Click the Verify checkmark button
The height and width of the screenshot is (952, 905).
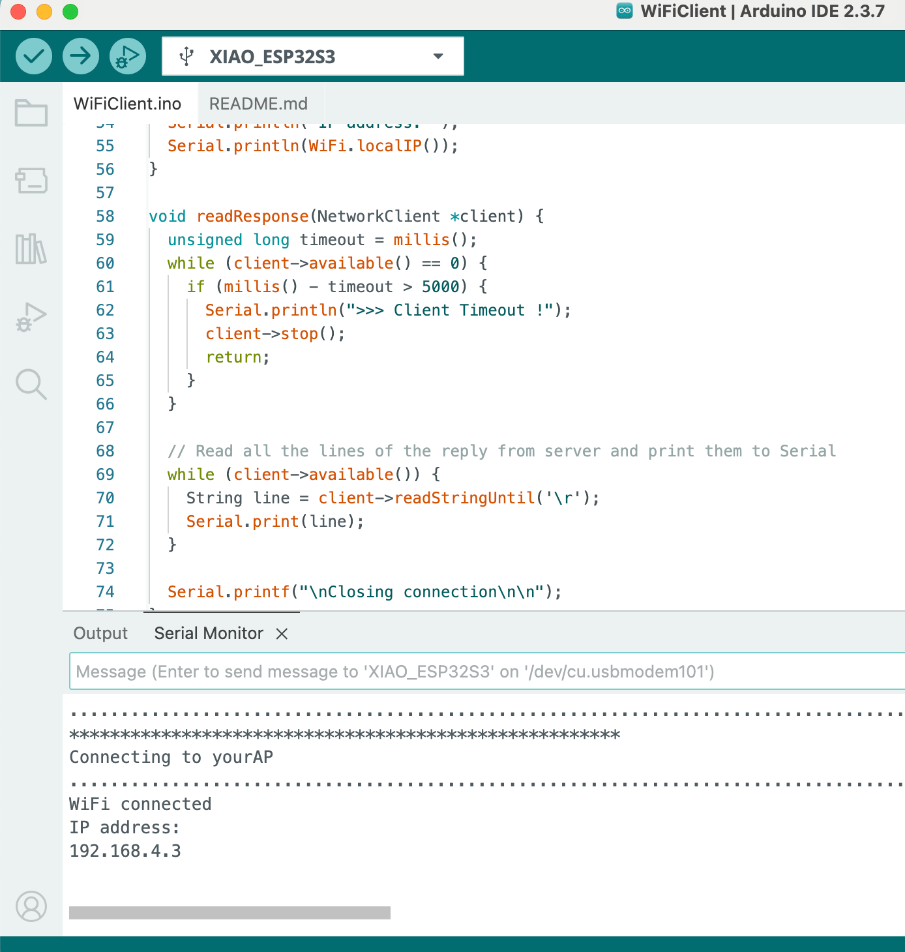(34, 56)
